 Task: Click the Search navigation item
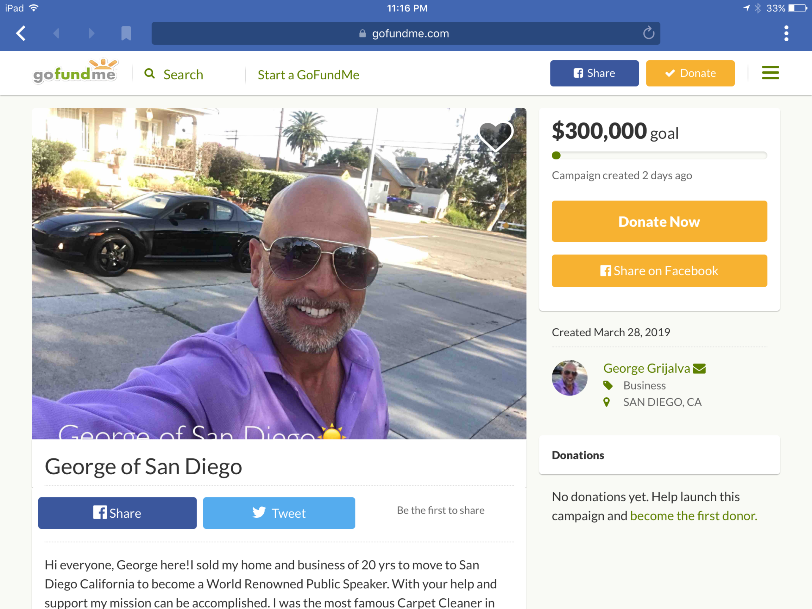pyautogui.click(x=183, y=75)
